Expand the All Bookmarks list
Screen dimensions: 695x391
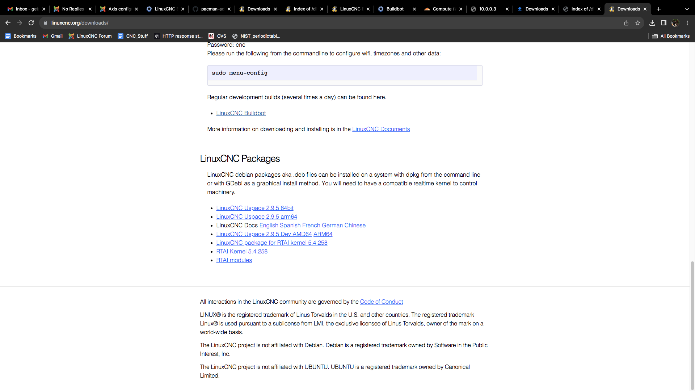671,36
